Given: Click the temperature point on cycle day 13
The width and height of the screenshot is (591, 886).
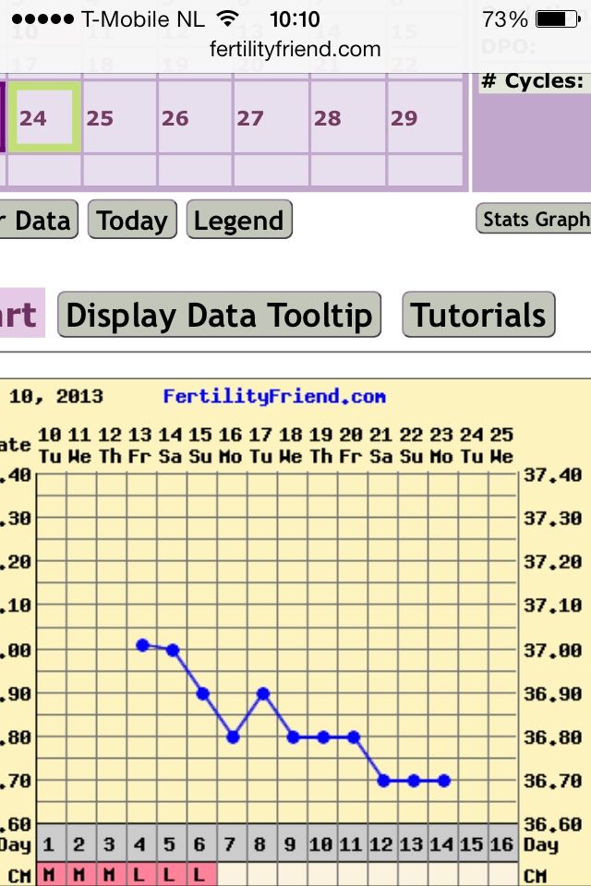Looking at the screenshot, I should [414, 781].
